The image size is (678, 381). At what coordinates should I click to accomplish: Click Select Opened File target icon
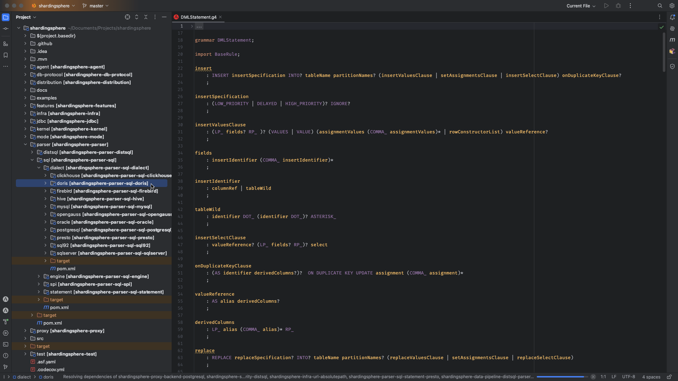pyautogui.click(x=127, y=17)
